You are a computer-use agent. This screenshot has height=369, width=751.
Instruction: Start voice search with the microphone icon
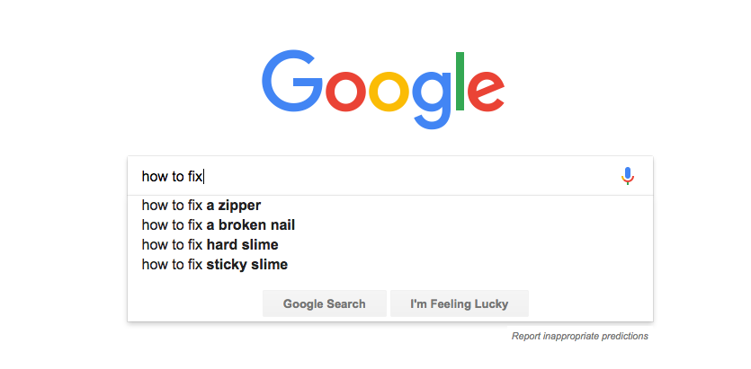(x=628, y=176)
